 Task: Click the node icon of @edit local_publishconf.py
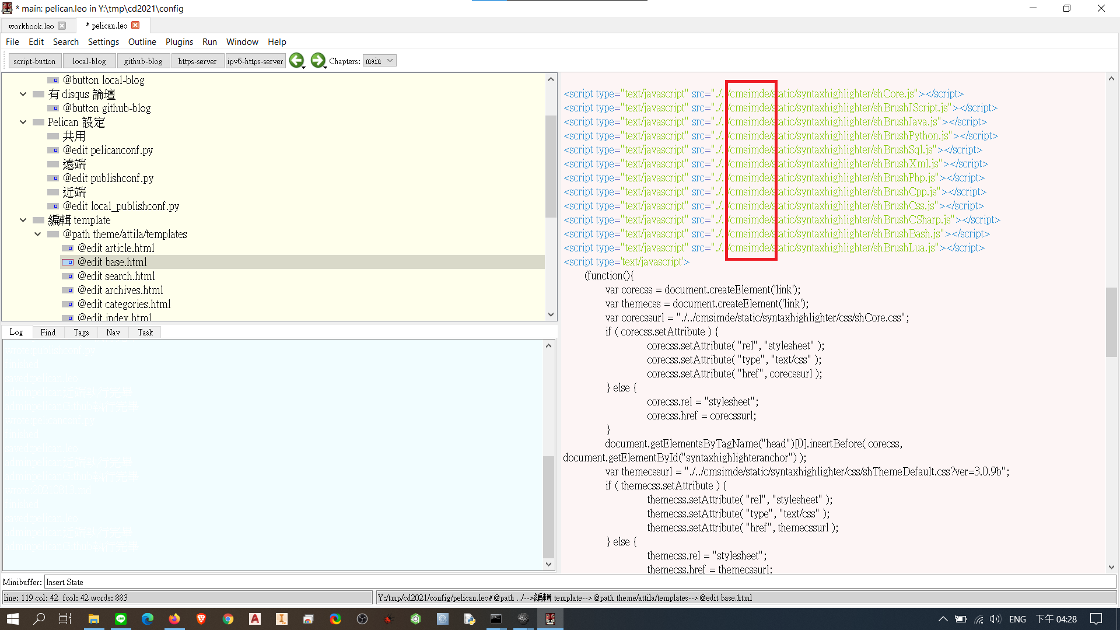click(53, 206)
